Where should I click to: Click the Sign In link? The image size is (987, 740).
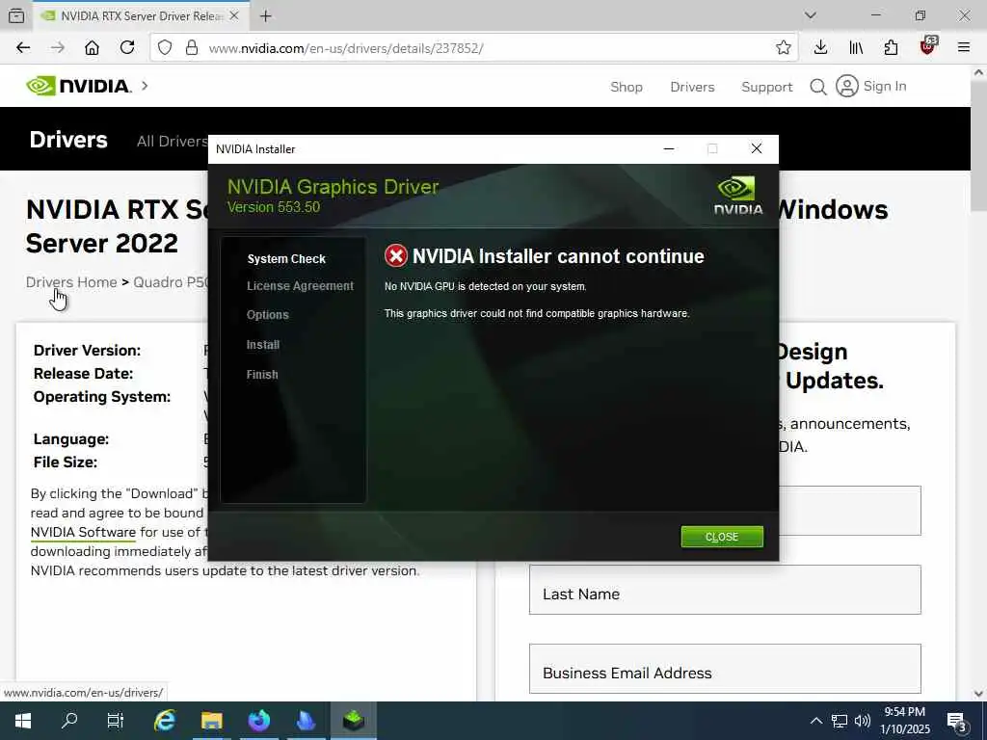885,86
